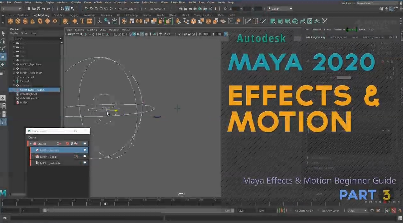Select the polygon cone shelf icon
Viewport: 403px width, 223px height.
click(x=33, y=21)
